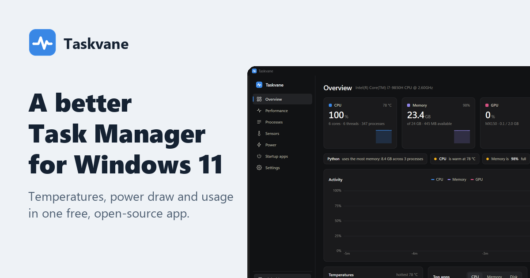Click of 24 GB · 445 MB available text
This screenshot has height=278, width=530.
429,124
